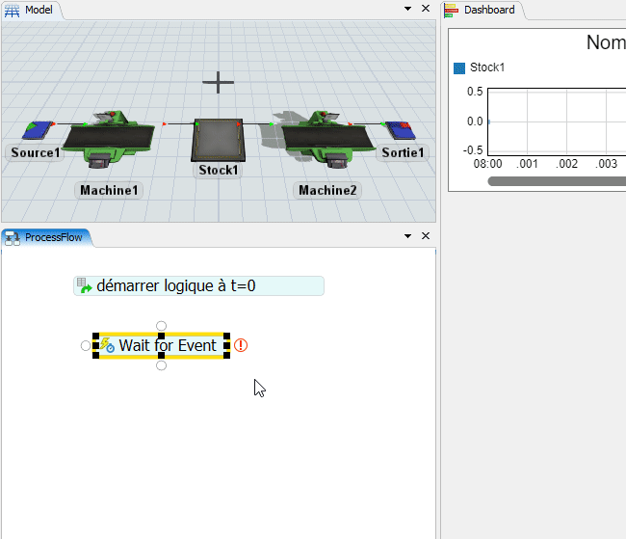
Task: Click the Source1 object in the model
Action: (x=40, y=130)
